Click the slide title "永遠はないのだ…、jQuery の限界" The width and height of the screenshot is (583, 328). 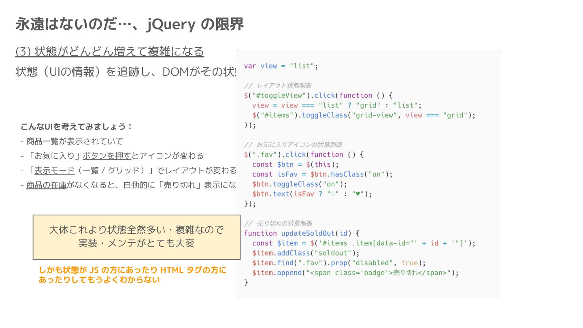click(x=130, y=24)
